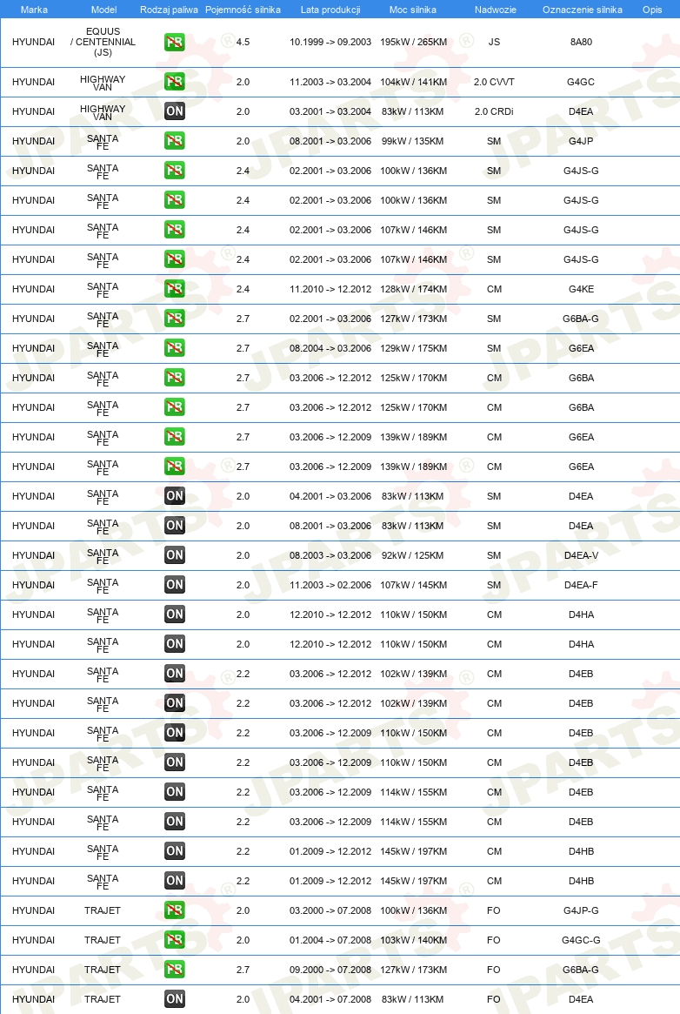The image size is (680, 1014).
Task: Select the JS body cell
Action: tap(494, 42)
